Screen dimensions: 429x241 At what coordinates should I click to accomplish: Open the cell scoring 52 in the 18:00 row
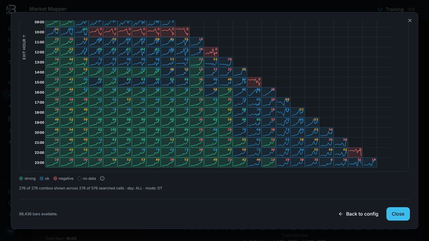[x=298, y=112]
